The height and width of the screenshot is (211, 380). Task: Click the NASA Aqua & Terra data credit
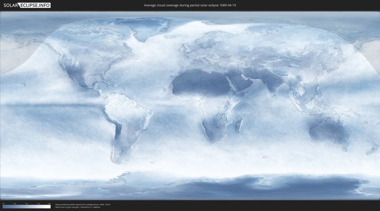[x=83, y=204]
